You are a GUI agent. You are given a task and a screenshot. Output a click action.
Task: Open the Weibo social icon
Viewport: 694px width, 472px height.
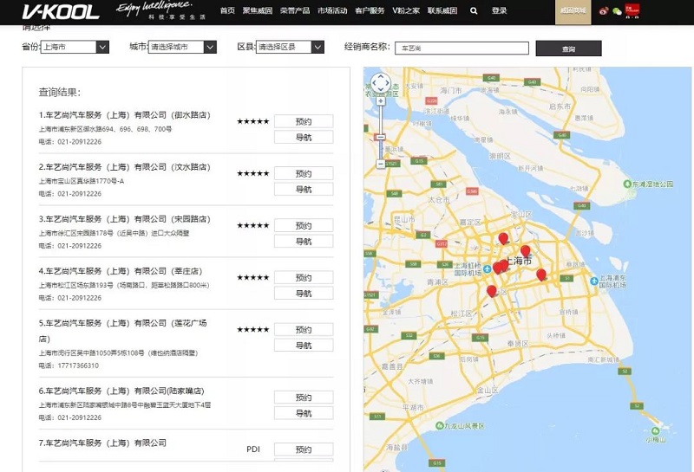tap(604, 11)
